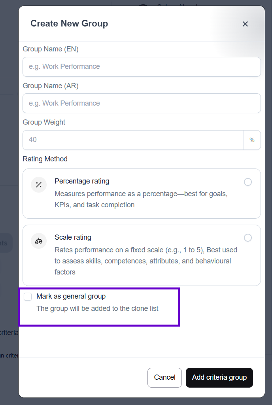Select the Percentage rating radio button

tap(248, 182)
